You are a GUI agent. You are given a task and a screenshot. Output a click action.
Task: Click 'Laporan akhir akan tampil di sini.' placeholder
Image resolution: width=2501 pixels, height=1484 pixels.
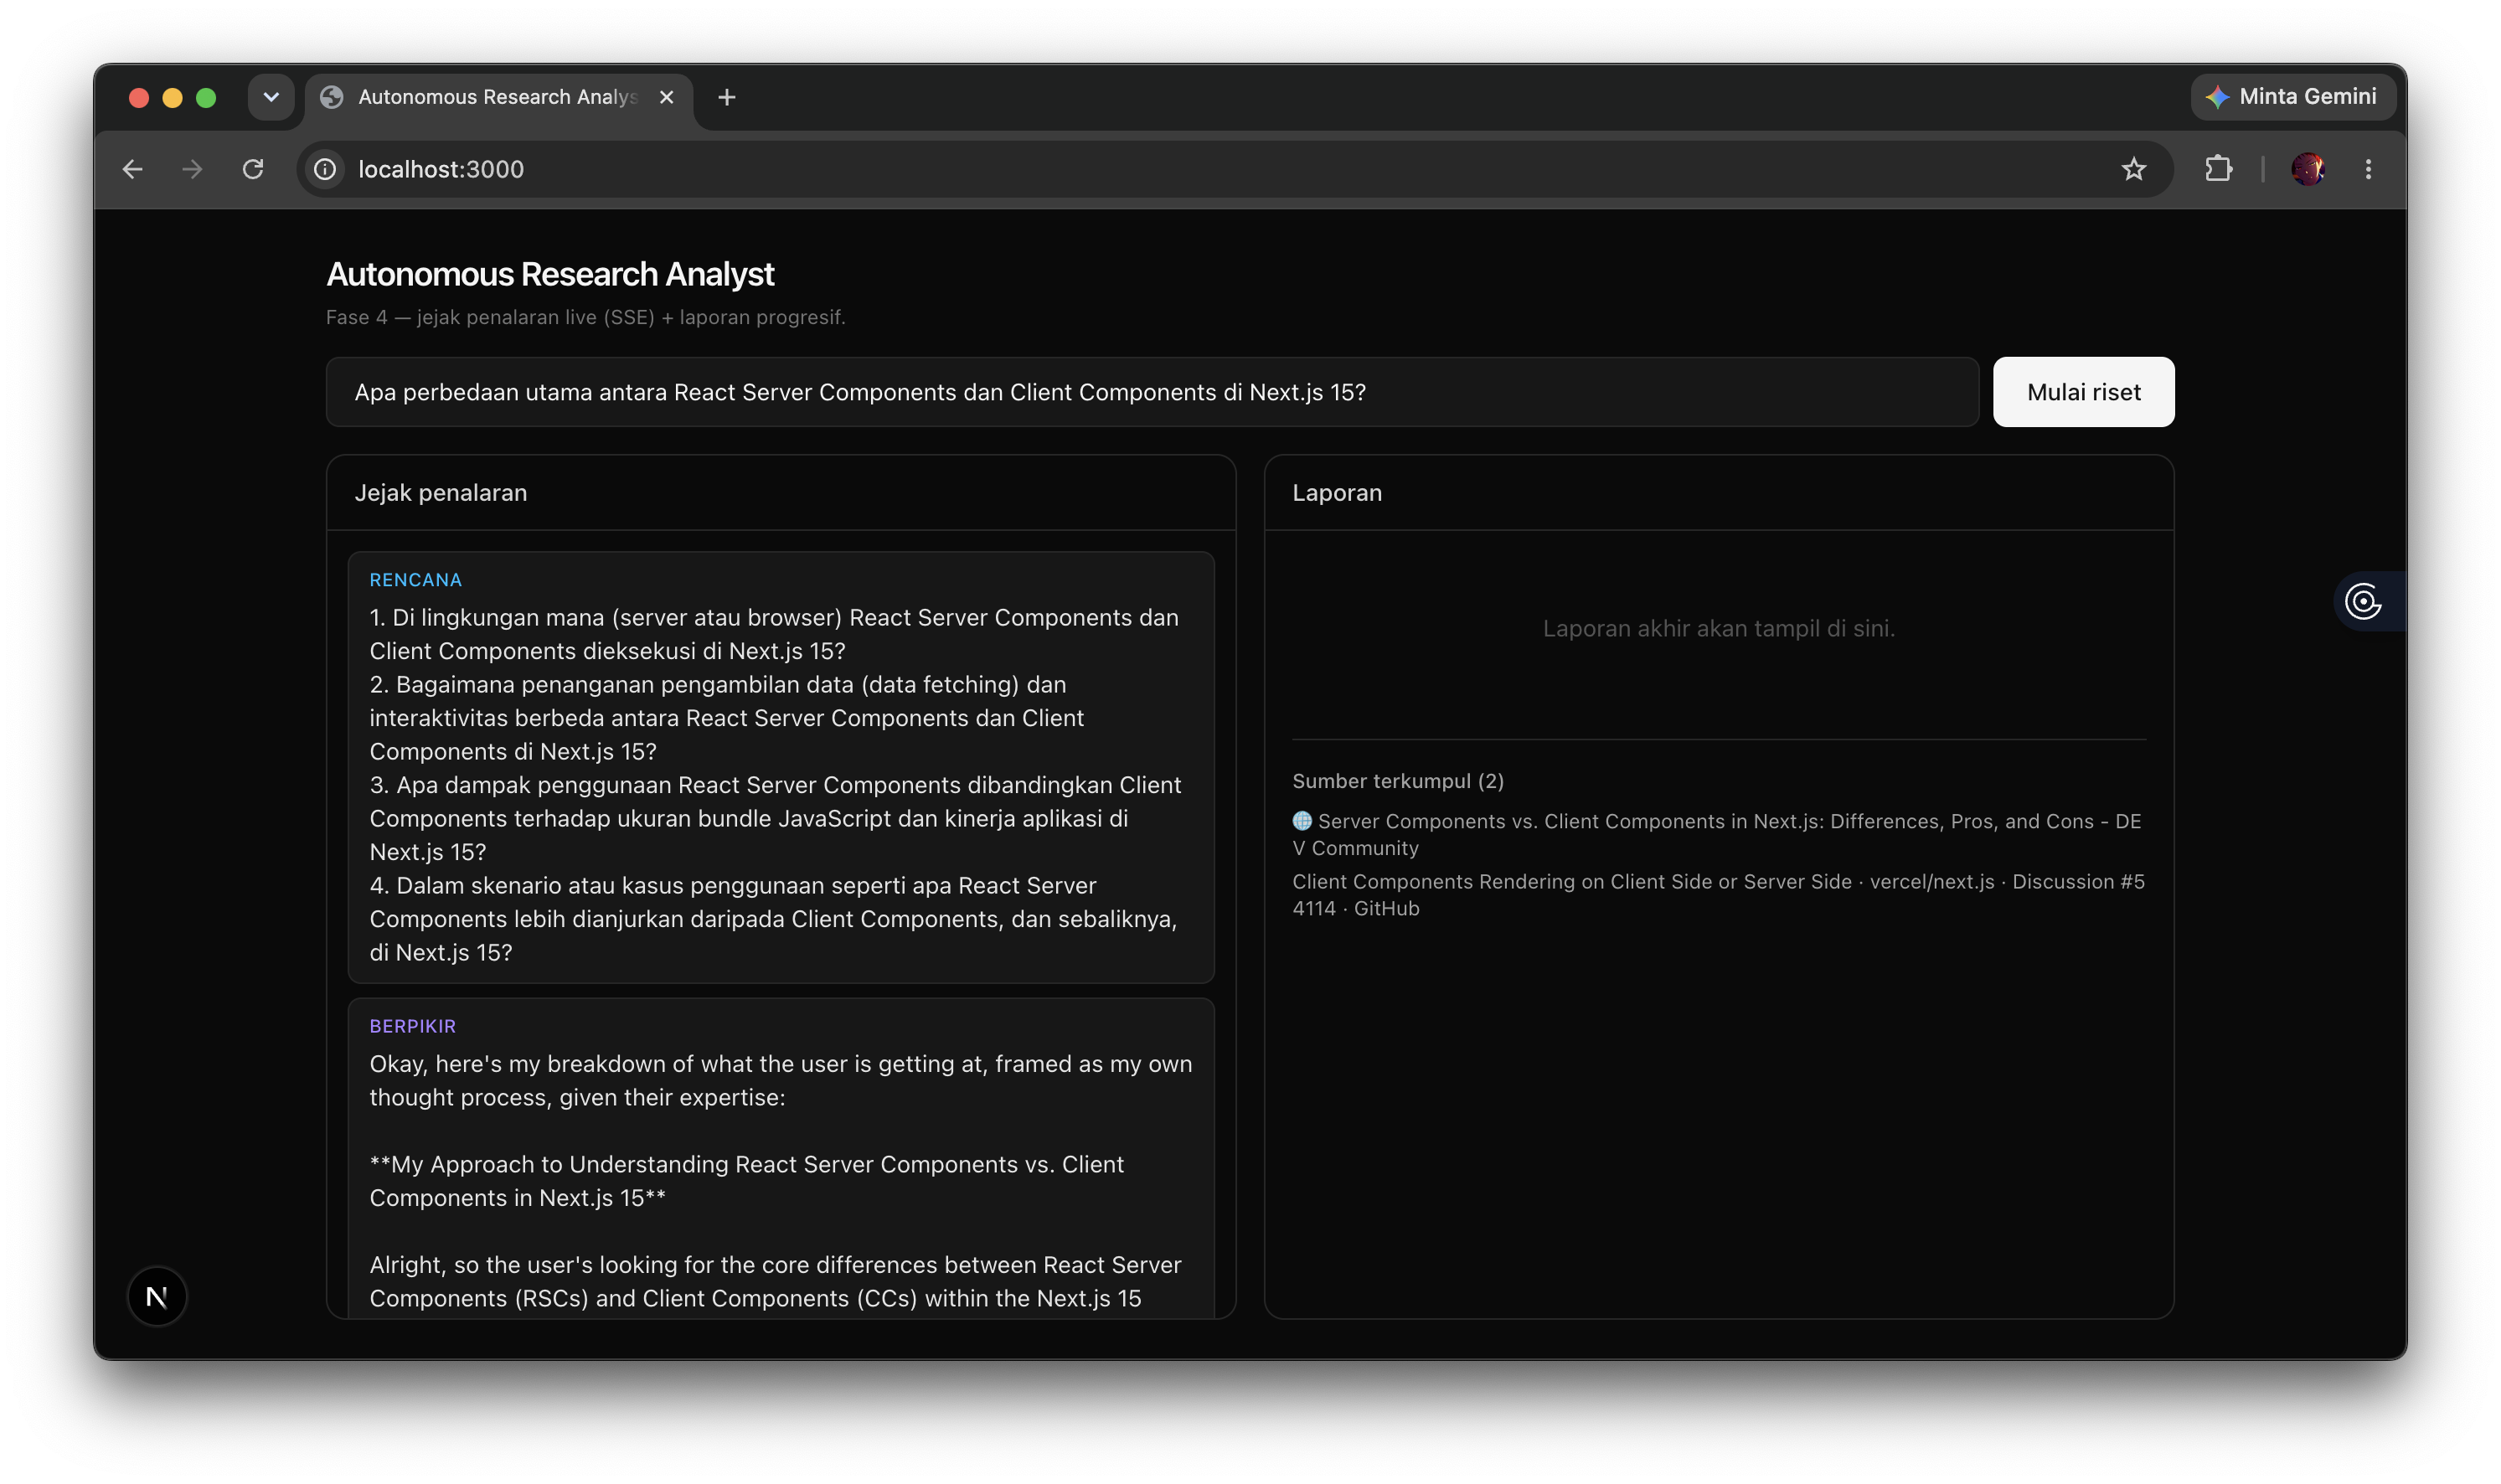tap(1719, 629)
